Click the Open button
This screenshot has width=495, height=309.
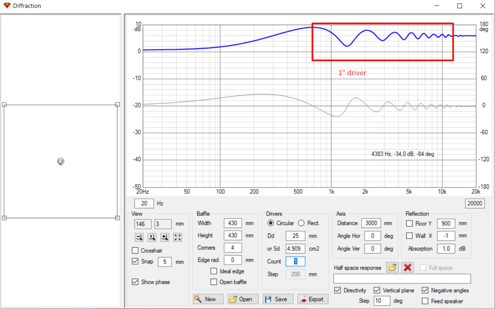click(x=243, y=299)
